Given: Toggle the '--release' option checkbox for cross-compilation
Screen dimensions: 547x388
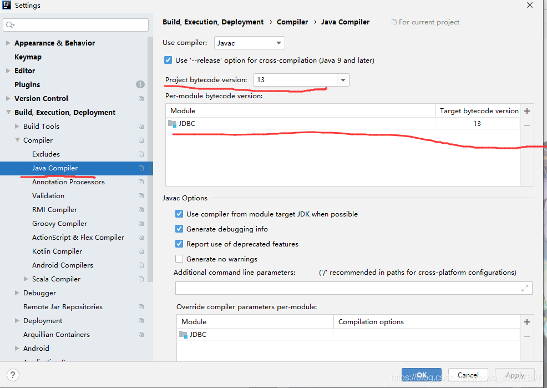Looking at the screenshot, I should pos(168,60).
